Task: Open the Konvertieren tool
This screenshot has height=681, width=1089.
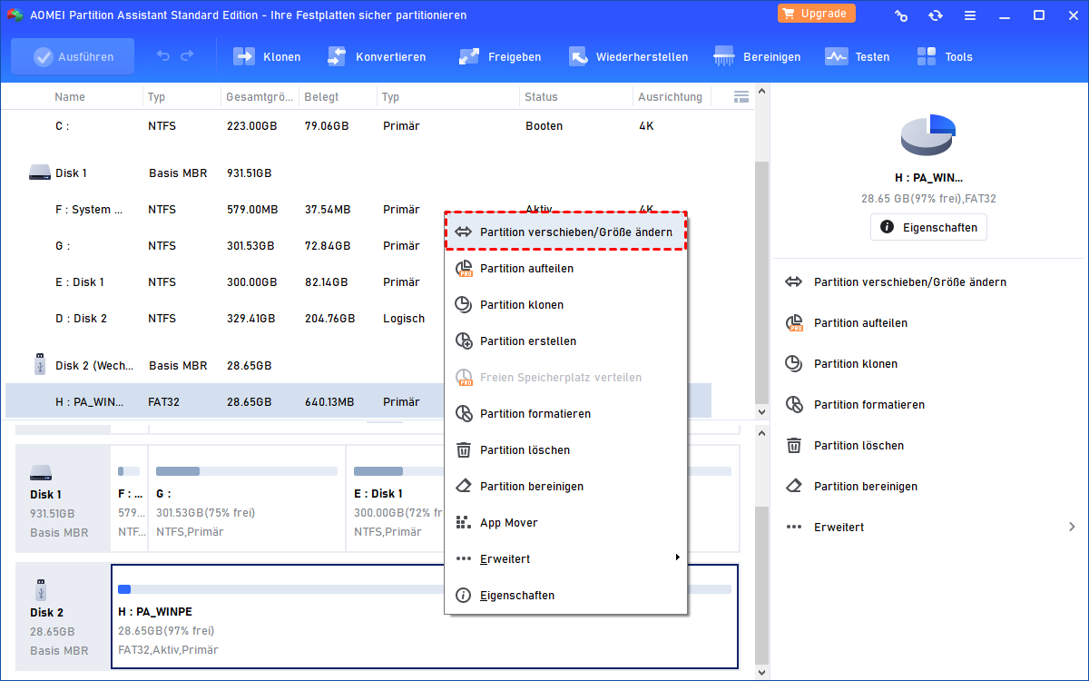Action: click(376, 56)
